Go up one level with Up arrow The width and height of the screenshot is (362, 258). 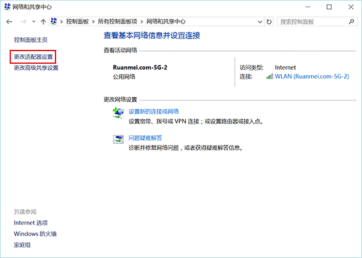coord(43,22)
